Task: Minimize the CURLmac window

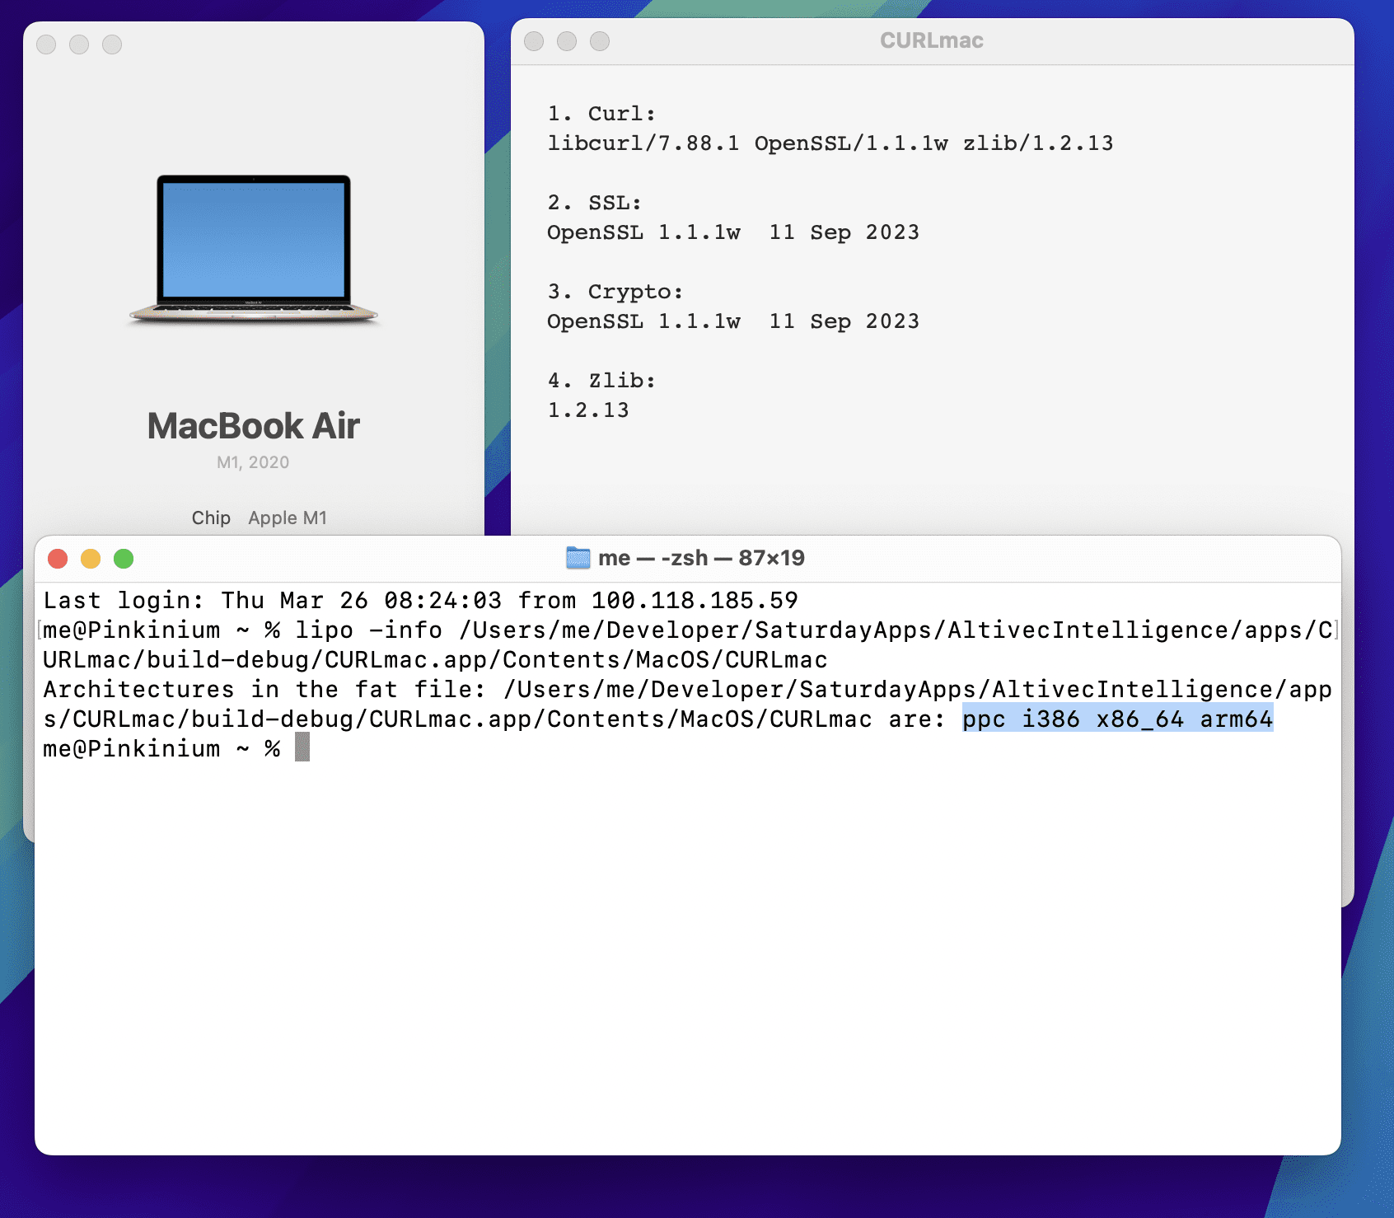Action: [567, 41]
